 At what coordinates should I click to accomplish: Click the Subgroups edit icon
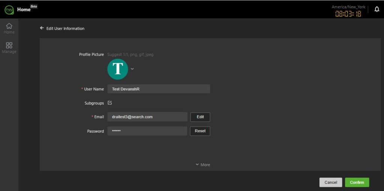(110, 103)
